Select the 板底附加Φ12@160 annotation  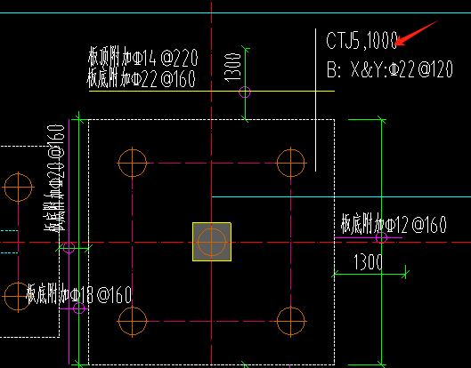pos(394,224)
